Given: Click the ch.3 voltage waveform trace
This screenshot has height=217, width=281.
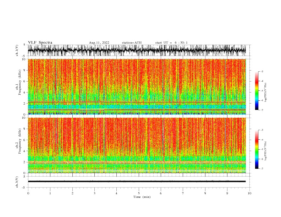Looking at the screenshot, I should click(137, 182).
